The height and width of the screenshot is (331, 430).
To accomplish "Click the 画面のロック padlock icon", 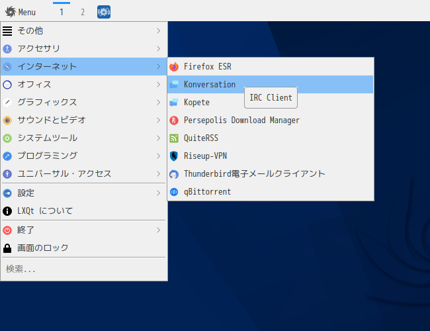I will [7, 248].
